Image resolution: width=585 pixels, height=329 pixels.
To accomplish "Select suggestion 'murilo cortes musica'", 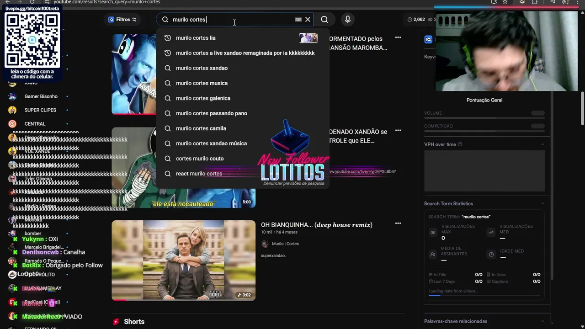I will pyautogui.click(x=243, y=83).
